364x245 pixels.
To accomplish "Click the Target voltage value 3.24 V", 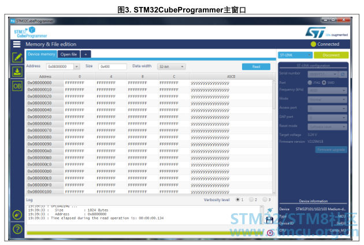I will [x=312, y=135].
